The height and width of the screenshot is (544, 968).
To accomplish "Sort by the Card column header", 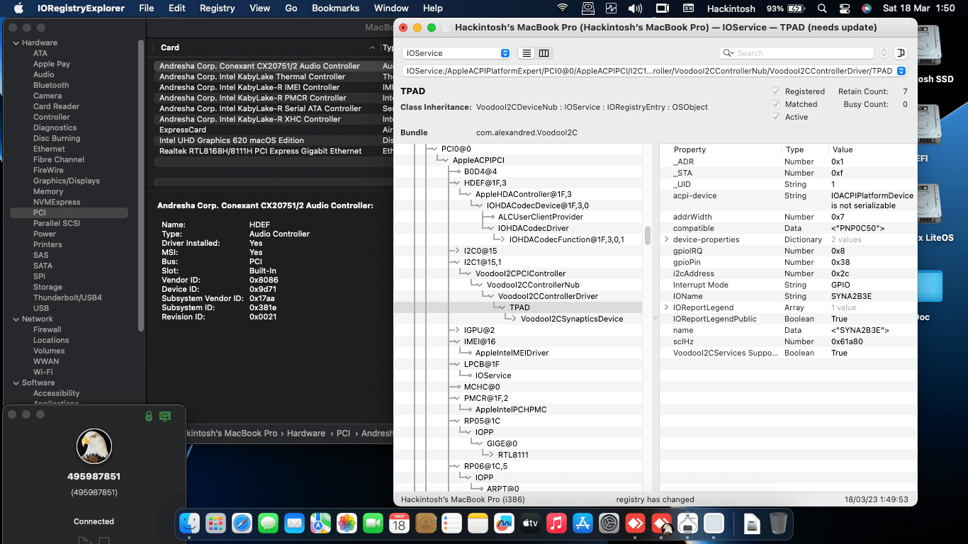I will [x=266, y=47].
